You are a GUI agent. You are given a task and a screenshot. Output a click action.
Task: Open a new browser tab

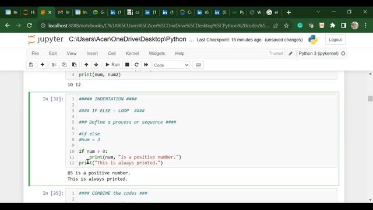tap(288, 12)
